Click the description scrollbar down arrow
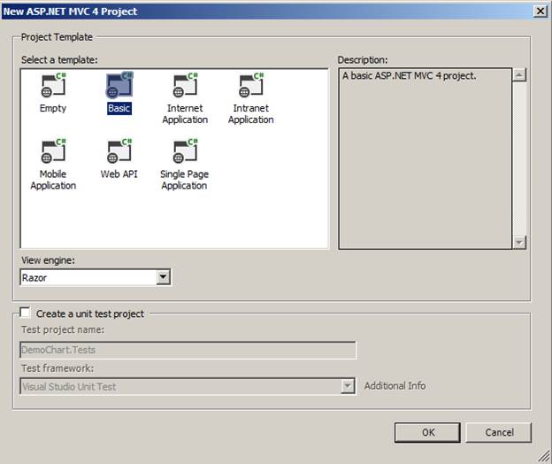This screenshot has height=464, width=552. click(x=519, y=242)
